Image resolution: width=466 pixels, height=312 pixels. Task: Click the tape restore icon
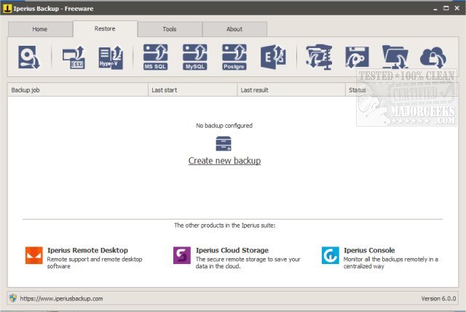357,57
